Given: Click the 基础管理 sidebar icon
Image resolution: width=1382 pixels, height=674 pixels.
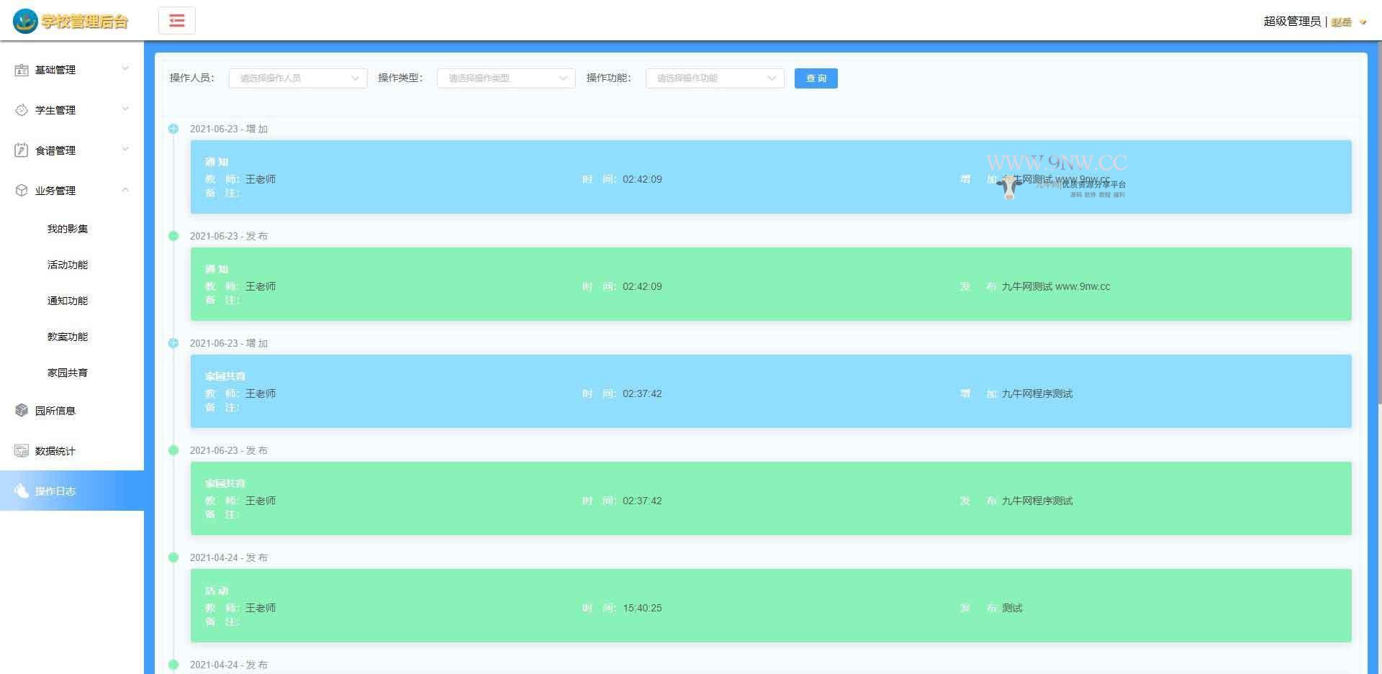Looking at the screenshot, I should point(22,70).
